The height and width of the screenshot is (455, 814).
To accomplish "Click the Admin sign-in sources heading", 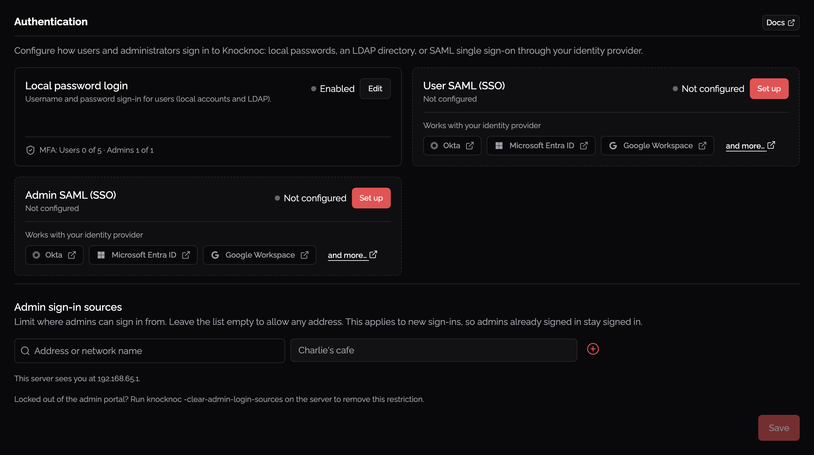I will point(68,307).
